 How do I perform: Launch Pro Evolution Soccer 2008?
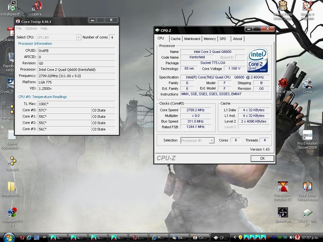(307, 140)
